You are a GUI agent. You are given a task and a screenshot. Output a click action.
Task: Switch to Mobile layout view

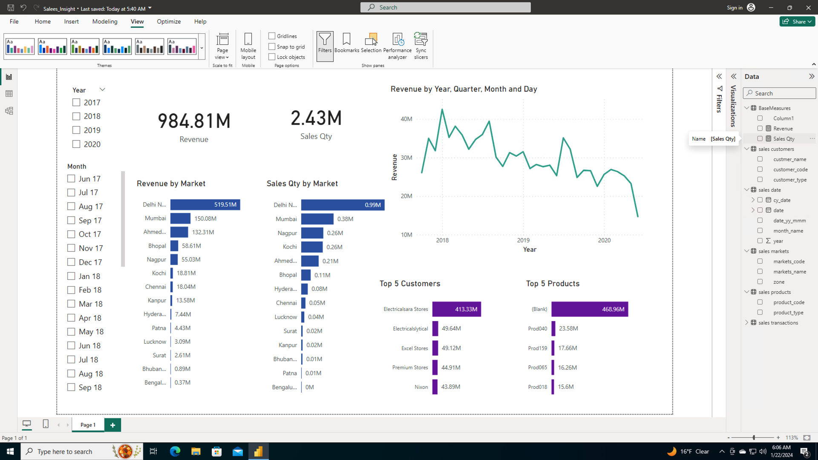tap(248, 46)
